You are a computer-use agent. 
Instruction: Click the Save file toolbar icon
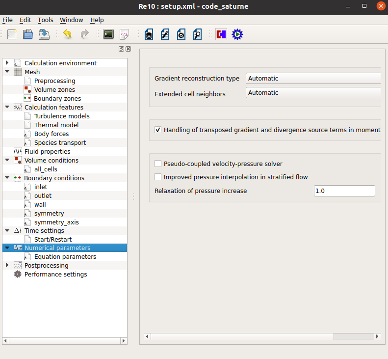44,34
